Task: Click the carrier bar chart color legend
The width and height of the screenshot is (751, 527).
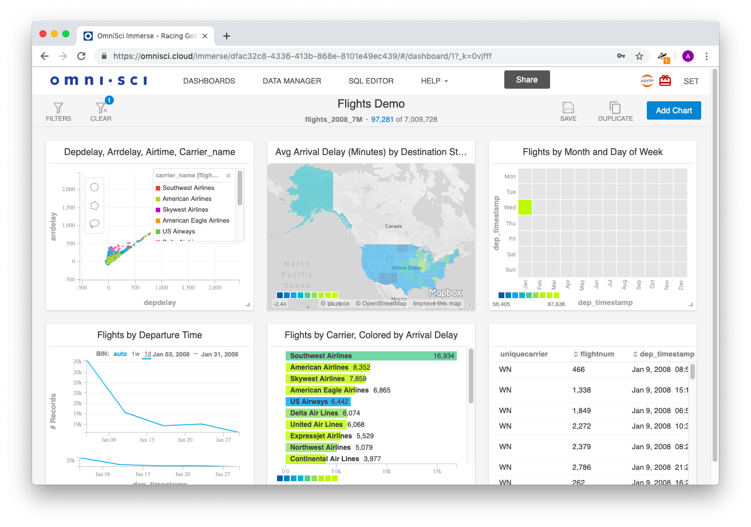Action: tap(307, 478)
